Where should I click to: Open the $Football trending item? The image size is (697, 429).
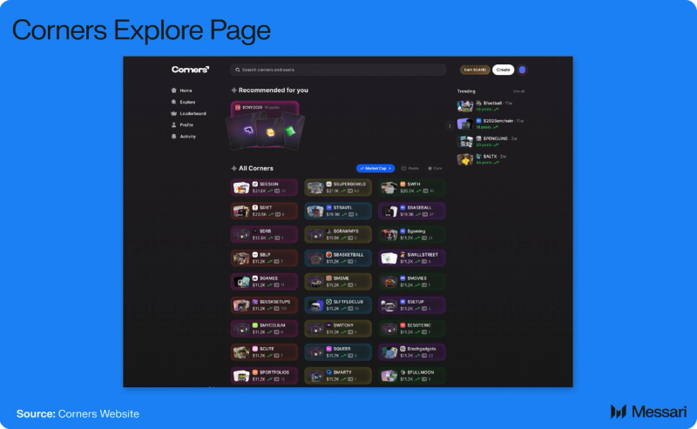490,105
